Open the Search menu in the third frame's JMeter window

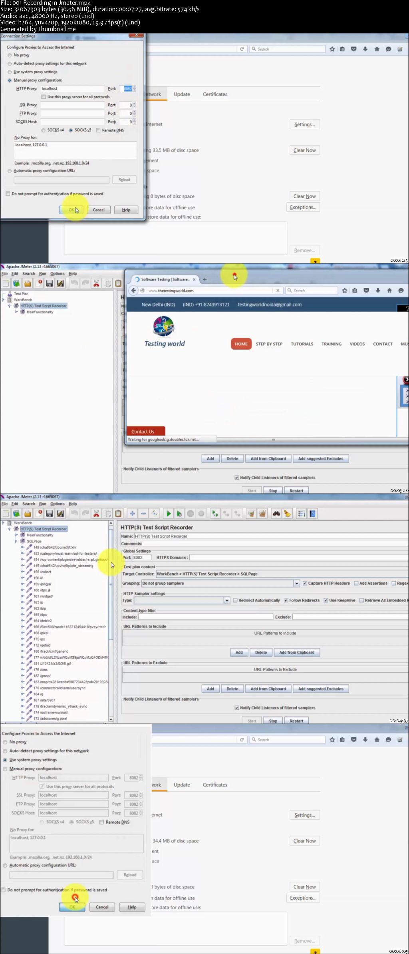29,504
